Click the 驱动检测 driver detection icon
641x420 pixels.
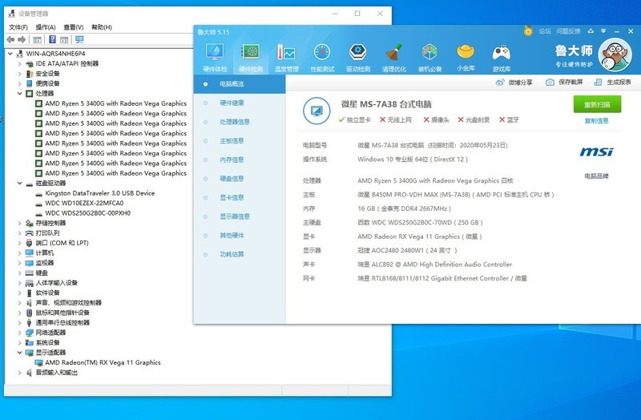coord(358,56)
